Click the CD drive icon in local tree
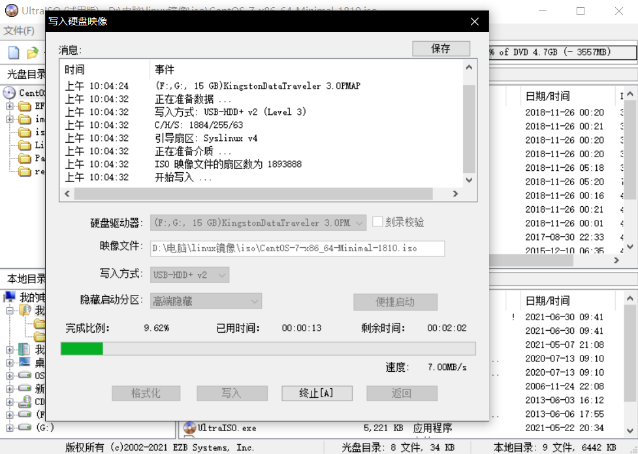638x454 pixels. pyautogui.click(x=25, y=402)
